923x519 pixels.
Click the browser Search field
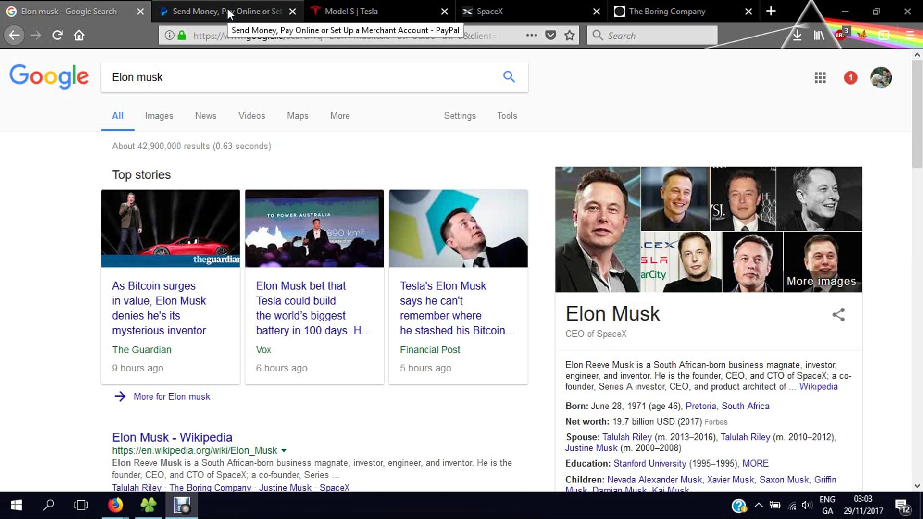(x=652, y=35)
